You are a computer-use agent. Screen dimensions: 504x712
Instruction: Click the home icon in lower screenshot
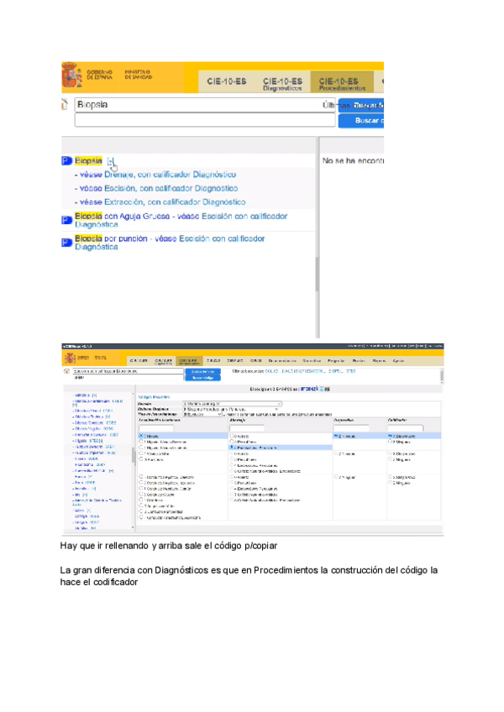(x=66, y=370)
